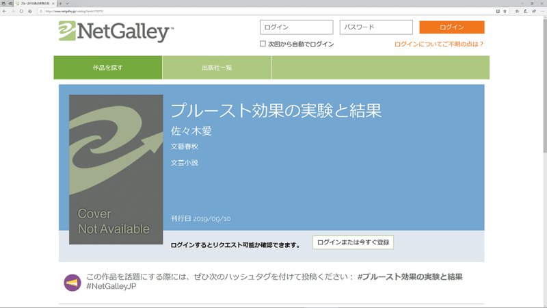Click the orange ログイン button
The height and width of the screenshot is (308, 547).
tap(452, 27)
